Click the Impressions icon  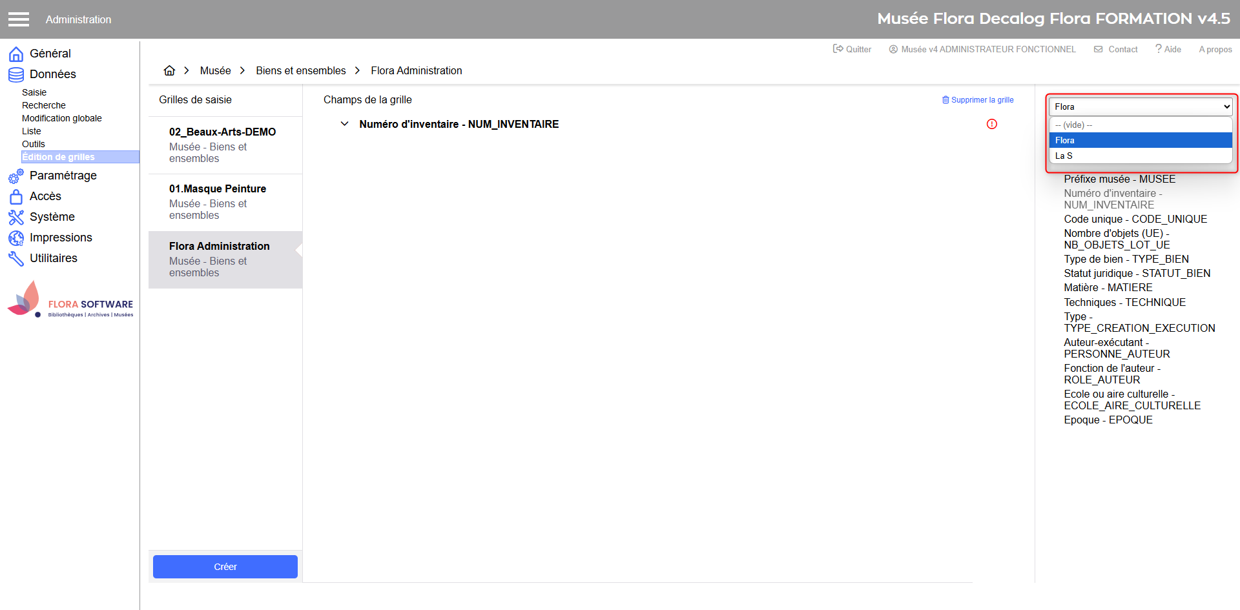[16, 238]
